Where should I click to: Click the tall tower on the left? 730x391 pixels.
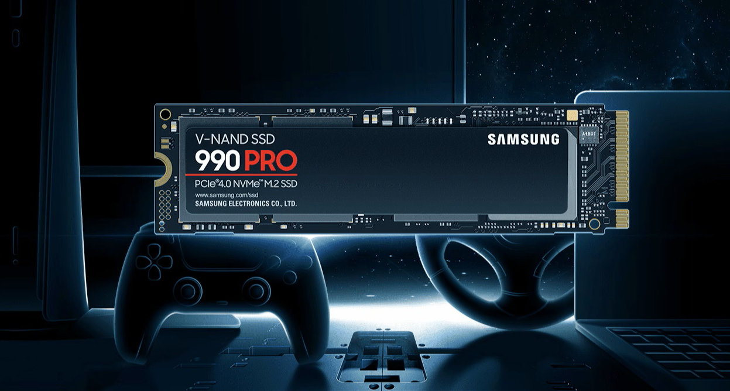coord(59,176)
